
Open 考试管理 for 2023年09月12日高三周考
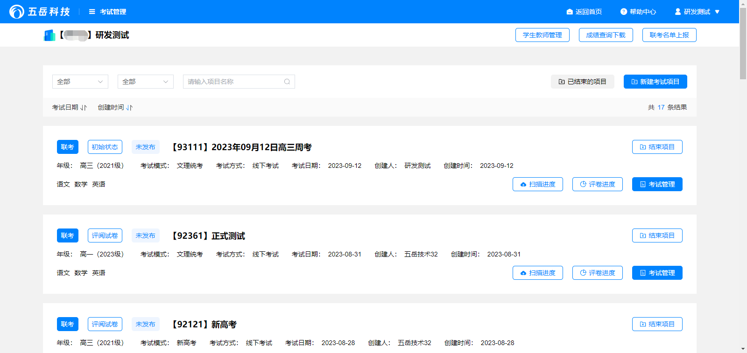tap(657, 184)
